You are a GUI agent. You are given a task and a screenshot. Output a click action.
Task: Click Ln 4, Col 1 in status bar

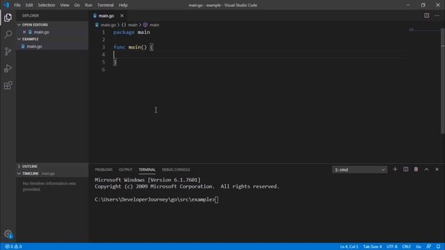tap(349, 247)
